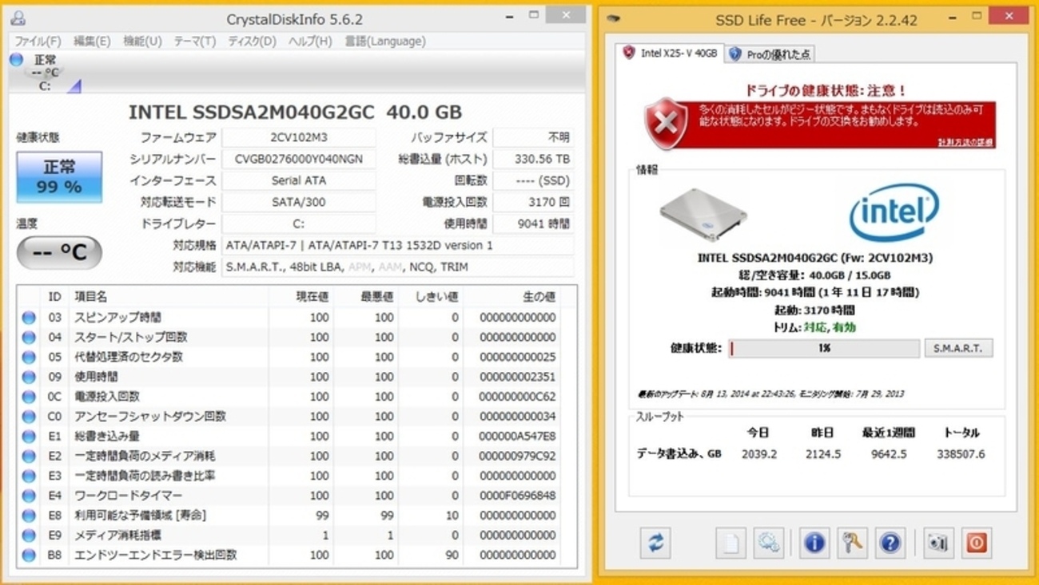This screenshot has width=1039, height=585.
Task: Click the しきい値 column header
Action: [431, 297]
